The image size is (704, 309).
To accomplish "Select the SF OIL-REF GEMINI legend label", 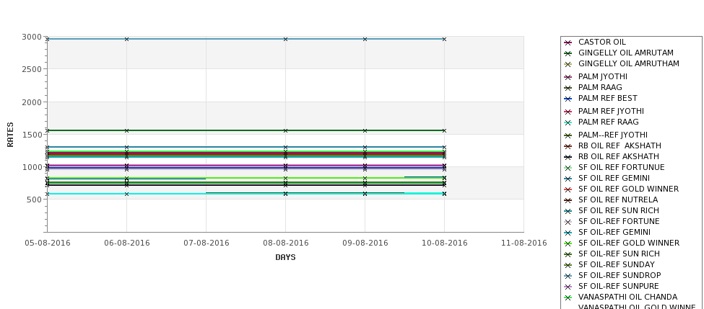I will [614, 232].
